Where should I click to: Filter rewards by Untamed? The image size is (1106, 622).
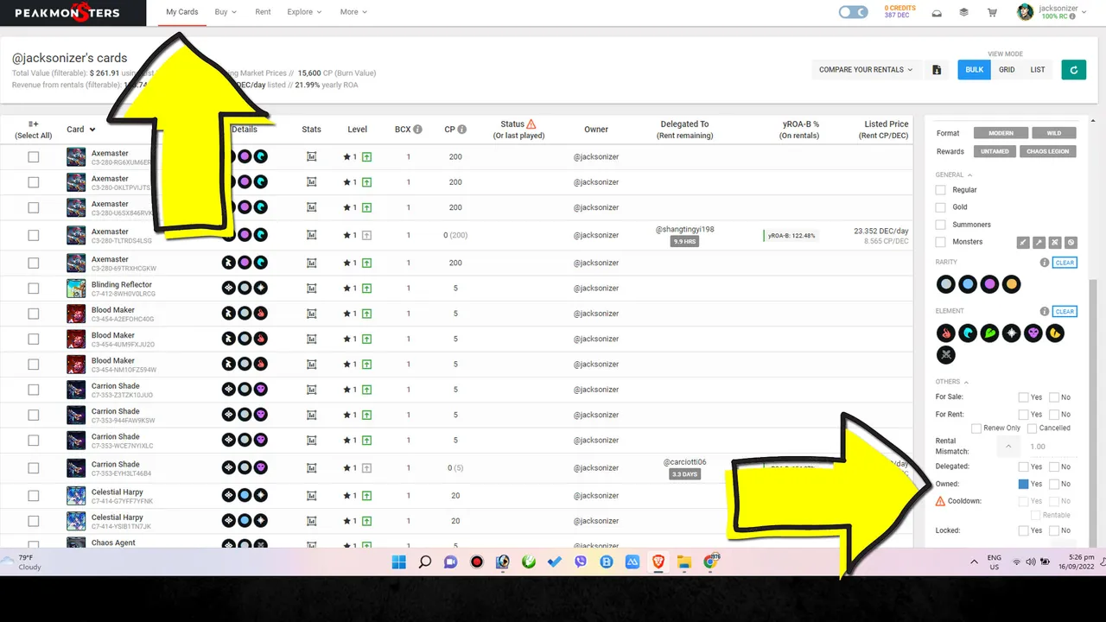[995, 151]
